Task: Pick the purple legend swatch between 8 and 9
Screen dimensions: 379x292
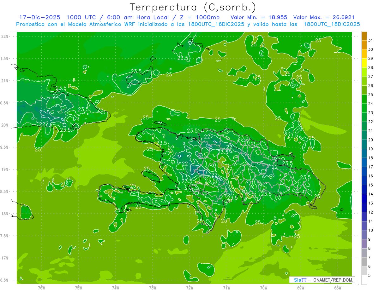Action: pos(364,244)
